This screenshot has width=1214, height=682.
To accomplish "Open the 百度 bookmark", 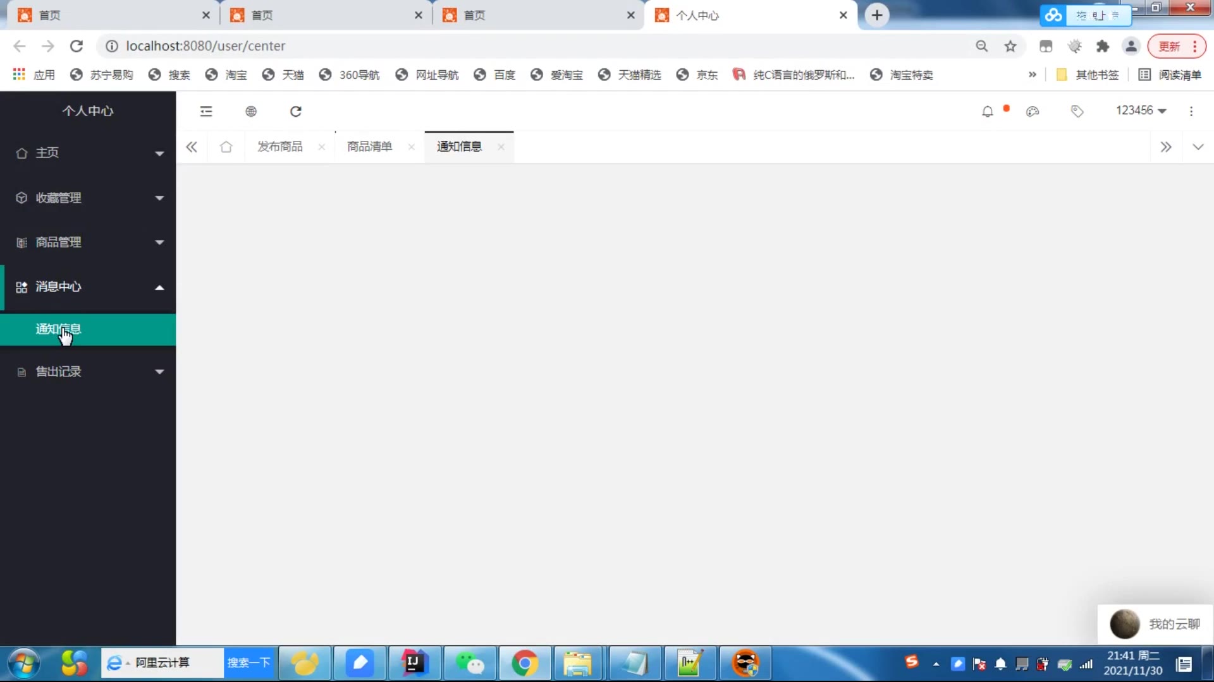I will pyautogui.click(x=494, y=75).
